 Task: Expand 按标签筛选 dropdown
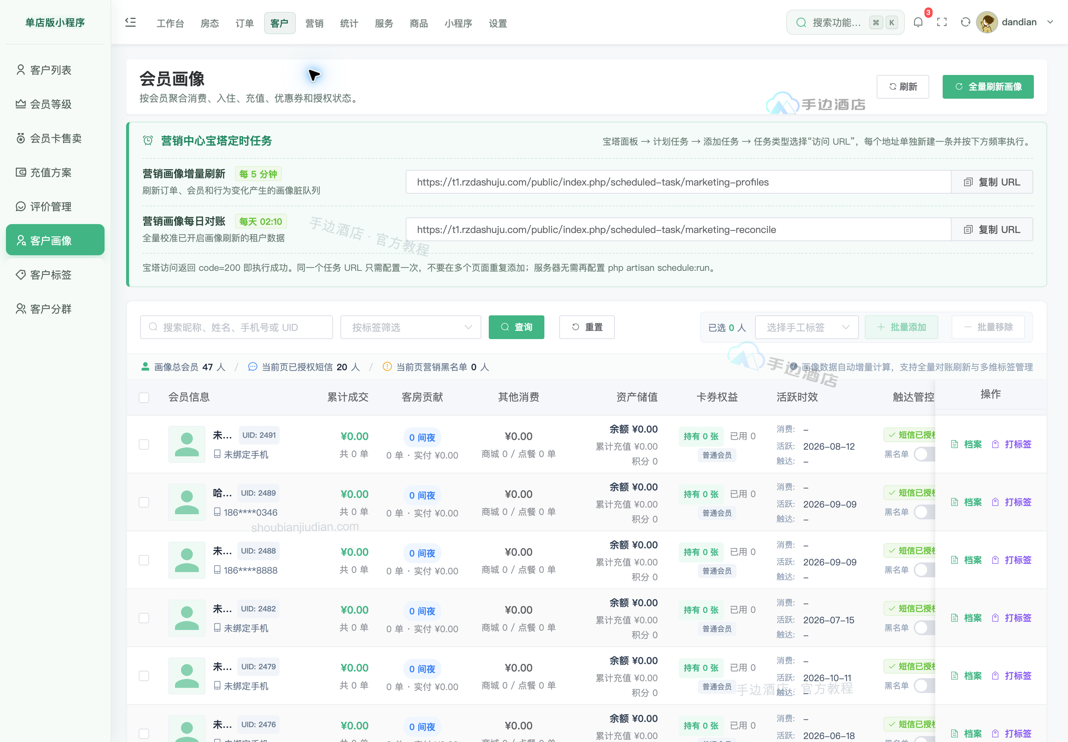click(411, 327)
